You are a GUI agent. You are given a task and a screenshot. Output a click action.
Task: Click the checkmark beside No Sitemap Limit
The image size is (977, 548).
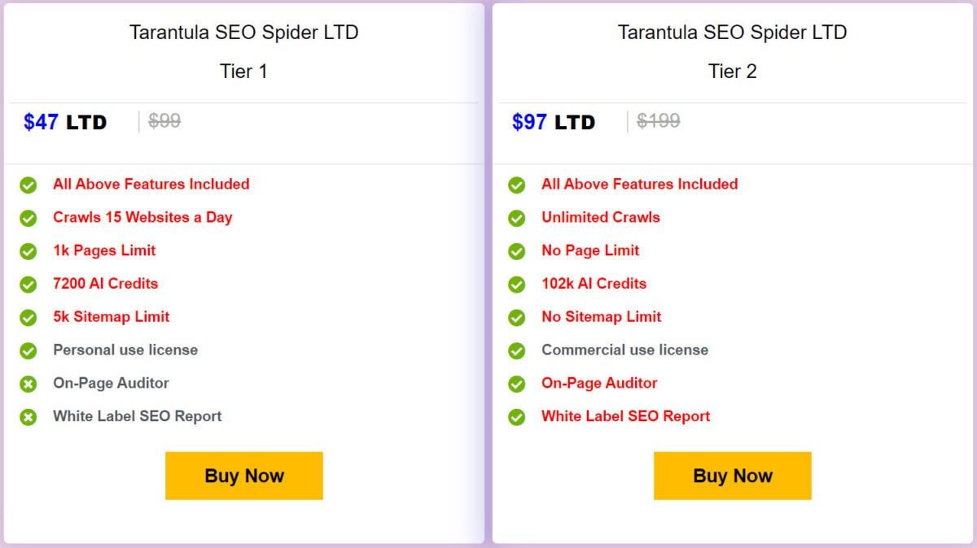(x=517, y=317)
